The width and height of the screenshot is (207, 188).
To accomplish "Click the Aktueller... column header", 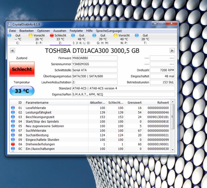I will pyautogui.click(x=97, y=103).
